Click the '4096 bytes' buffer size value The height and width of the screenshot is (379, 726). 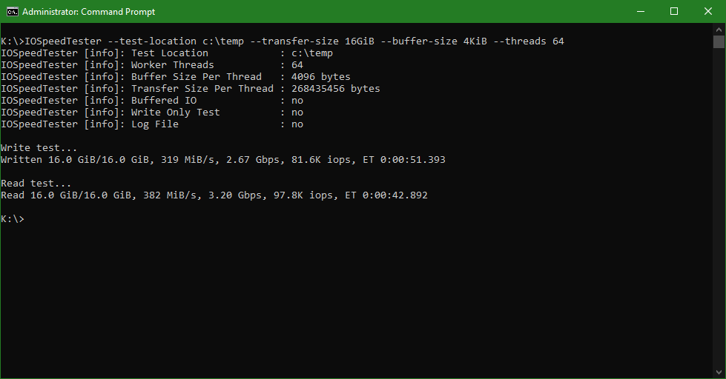(x=321, y=77)
